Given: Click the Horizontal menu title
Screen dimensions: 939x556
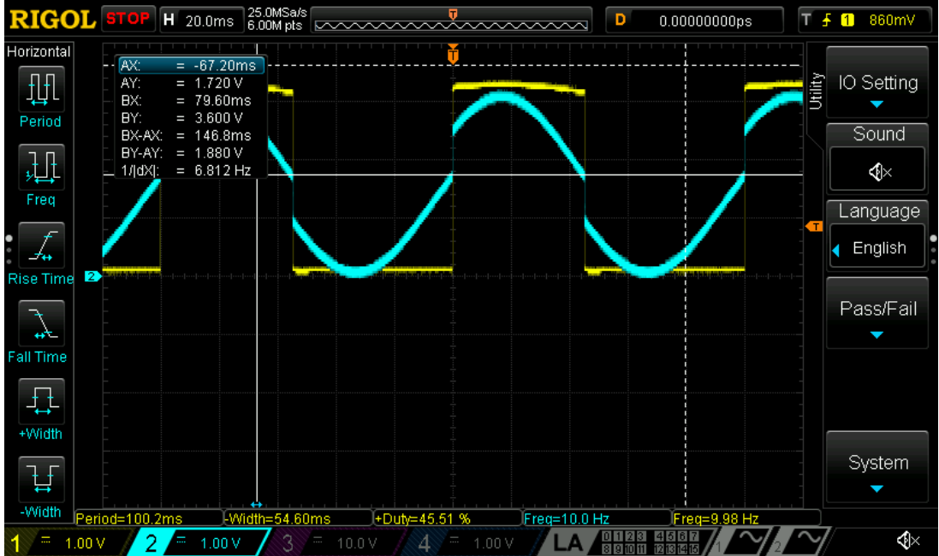Looking at the screenshot, I should tap(39, 51).
